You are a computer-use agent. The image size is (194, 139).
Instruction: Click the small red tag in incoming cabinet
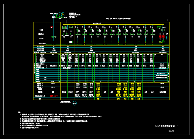[x=51, y=27]
